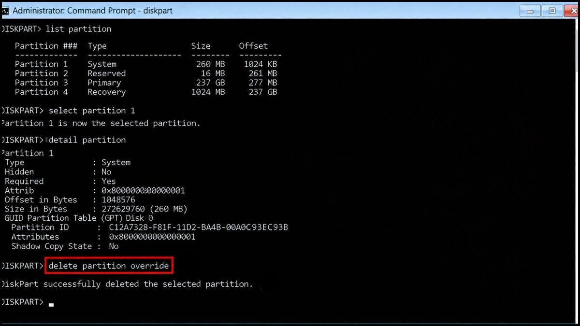Click the Command Prompt icon in title bar

4,10
